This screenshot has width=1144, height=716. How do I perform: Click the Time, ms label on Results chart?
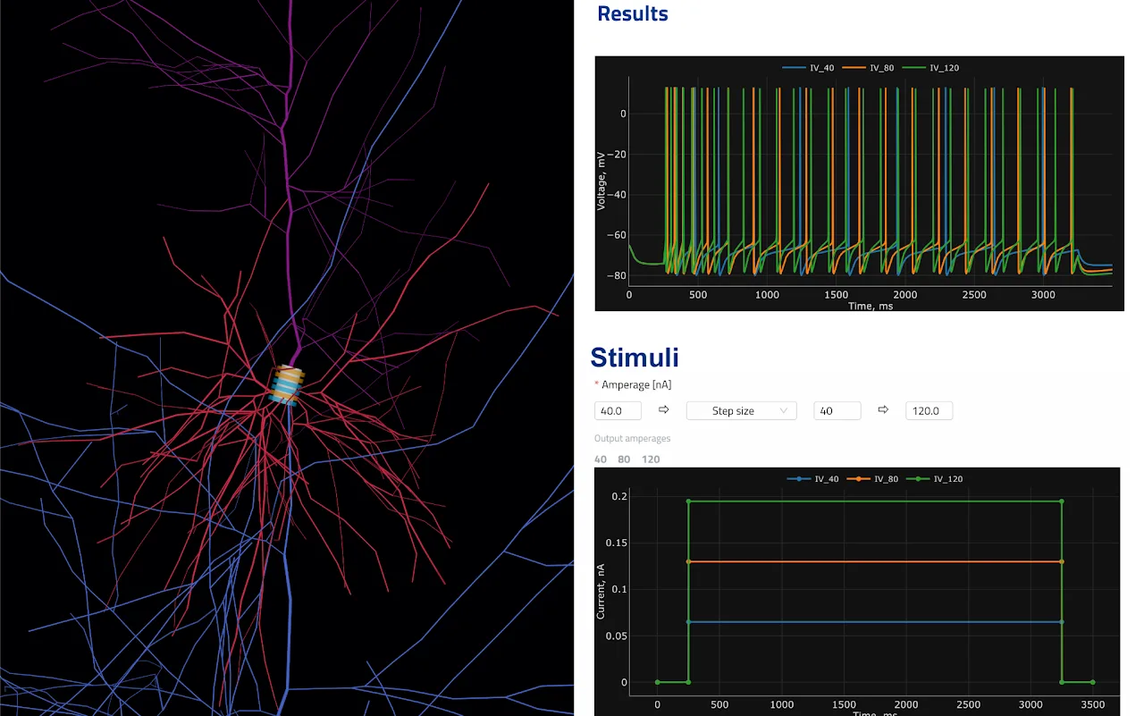tap(871, 306)
